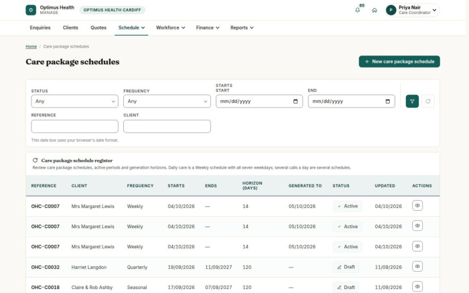View first OHC-C0007 schedule via eye icon
The image size is (469, 293).
click(417, 205)
